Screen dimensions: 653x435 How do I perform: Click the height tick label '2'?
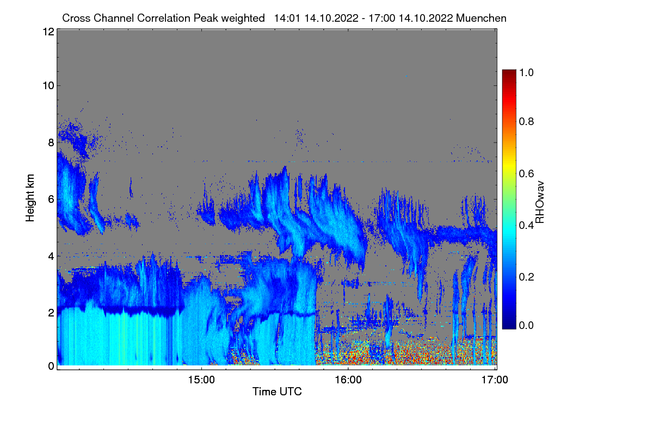[51, 312]
